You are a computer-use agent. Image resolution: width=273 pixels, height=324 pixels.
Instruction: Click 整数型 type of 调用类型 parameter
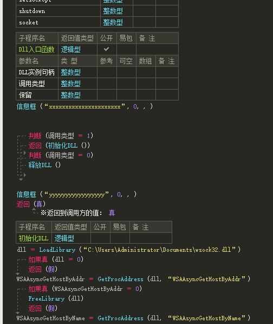click(70, 84)
